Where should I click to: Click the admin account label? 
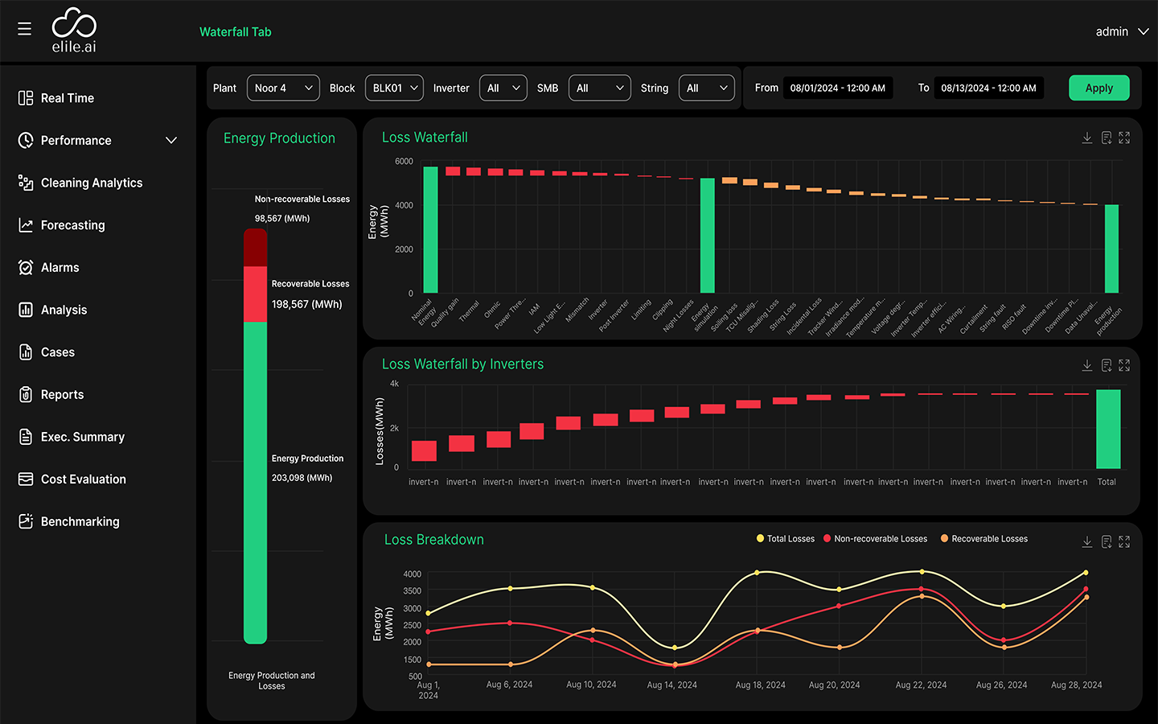1112,31
